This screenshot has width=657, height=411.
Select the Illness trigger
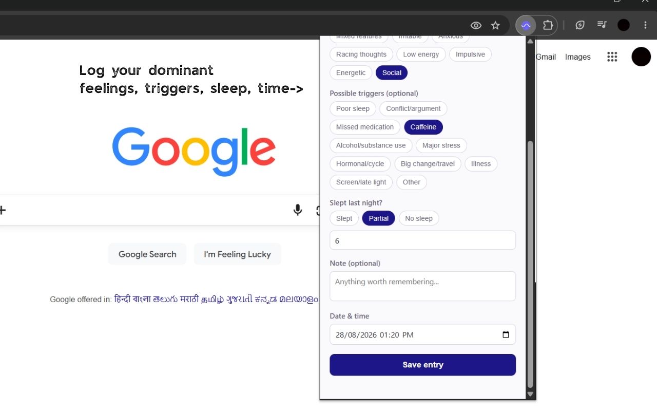coord(481,164)
